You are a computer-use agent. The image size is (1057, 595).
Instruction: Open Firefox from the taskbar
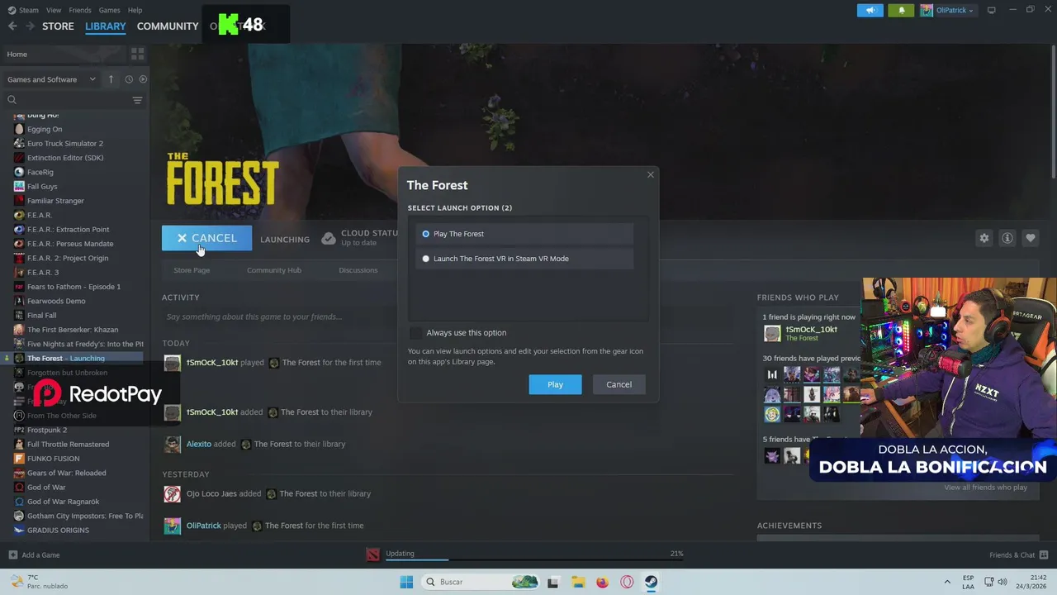[602, 582]
